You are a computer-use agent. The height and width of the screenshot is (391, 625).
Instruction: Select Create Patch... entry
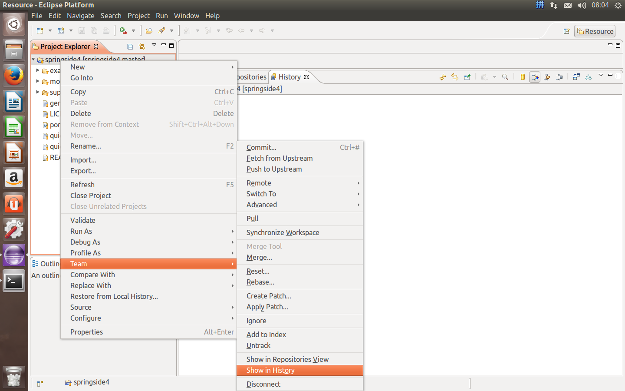coord(300,296)
